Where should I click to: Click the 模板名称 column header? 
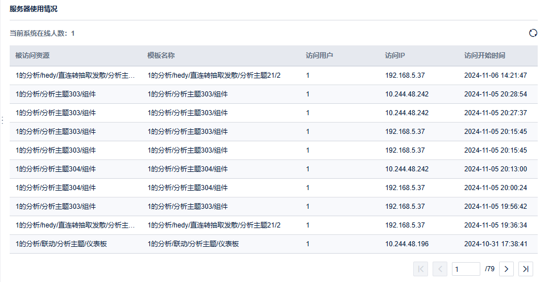click(161, 56)
